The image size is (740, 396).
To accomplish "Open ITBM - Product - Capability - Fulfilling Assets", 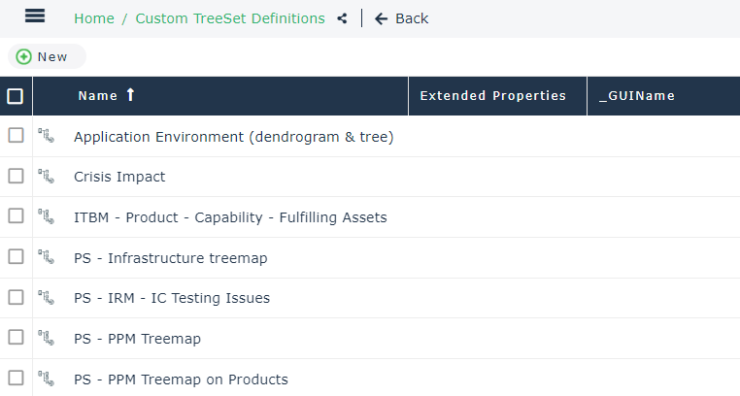I will [x=230, y=217].
